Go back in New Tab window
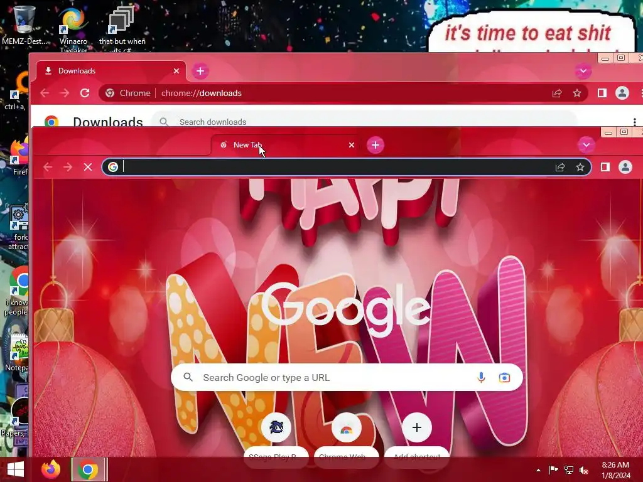This screenshot has width=643, height=482. click(x=48, y=167)
